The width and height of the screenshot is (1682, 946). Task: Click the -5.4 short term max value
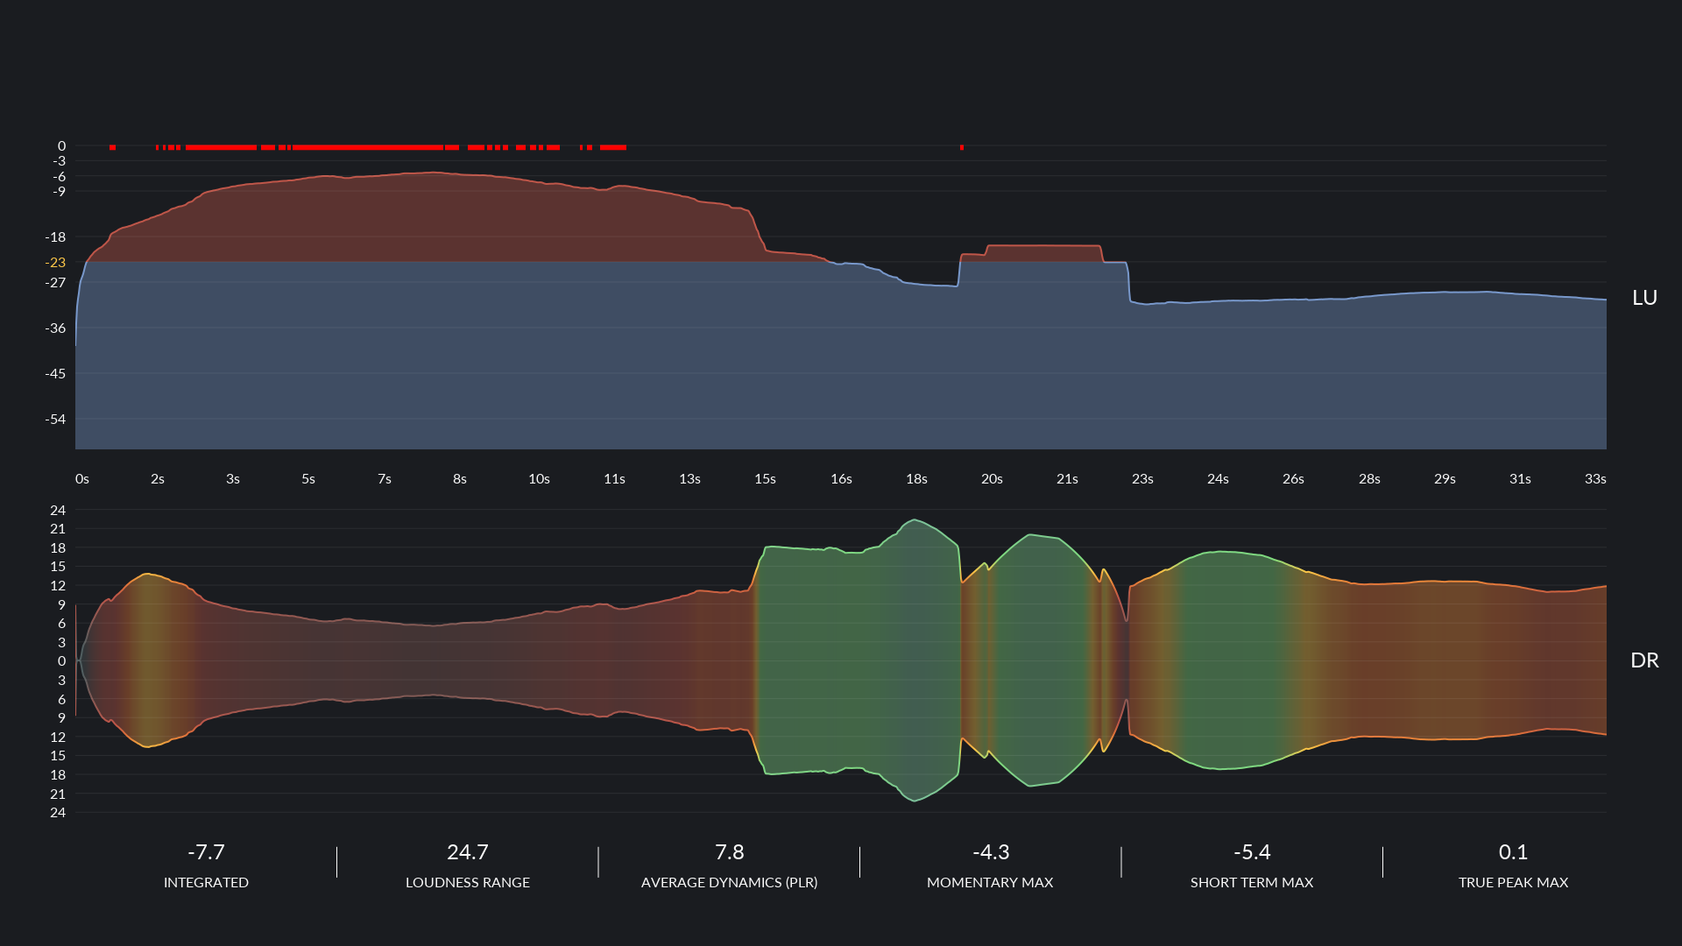[1252, 852]
